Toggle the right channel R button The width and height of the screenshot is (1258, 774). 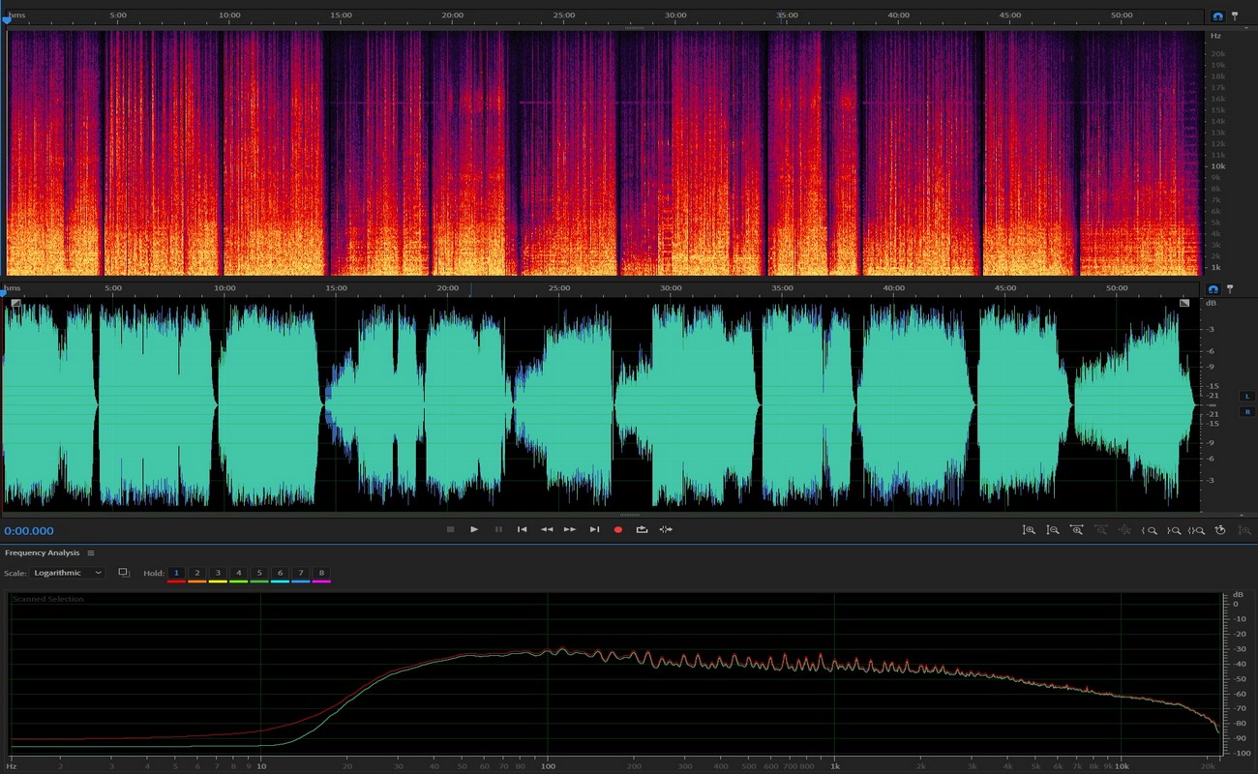1247,412
